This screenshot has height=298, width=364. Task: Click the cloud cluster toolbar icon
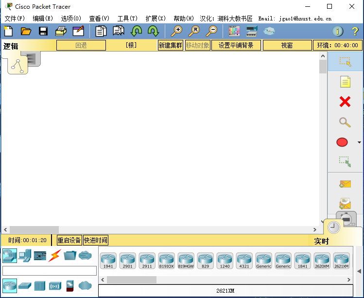pos(269,31)
